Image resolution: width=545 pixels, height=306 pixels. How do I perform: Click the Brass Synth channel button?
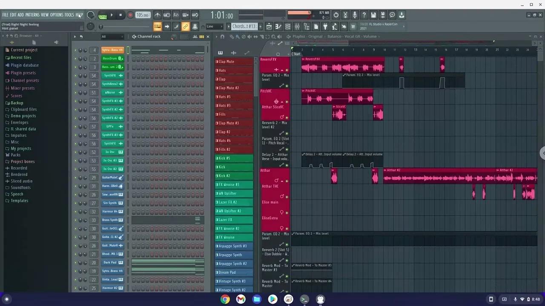point(112,220)
